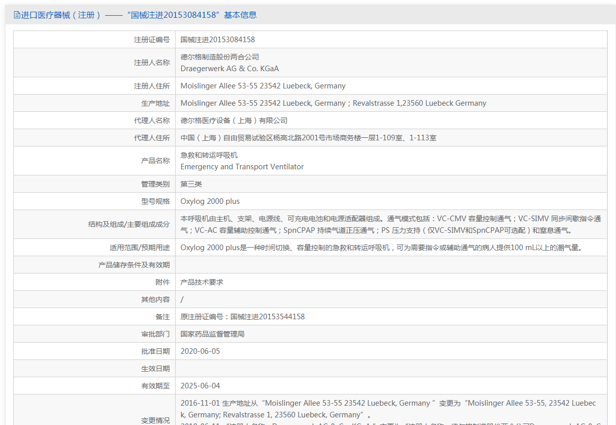
Task: Click the document icon beside the page title
Action: coord(17,15)
